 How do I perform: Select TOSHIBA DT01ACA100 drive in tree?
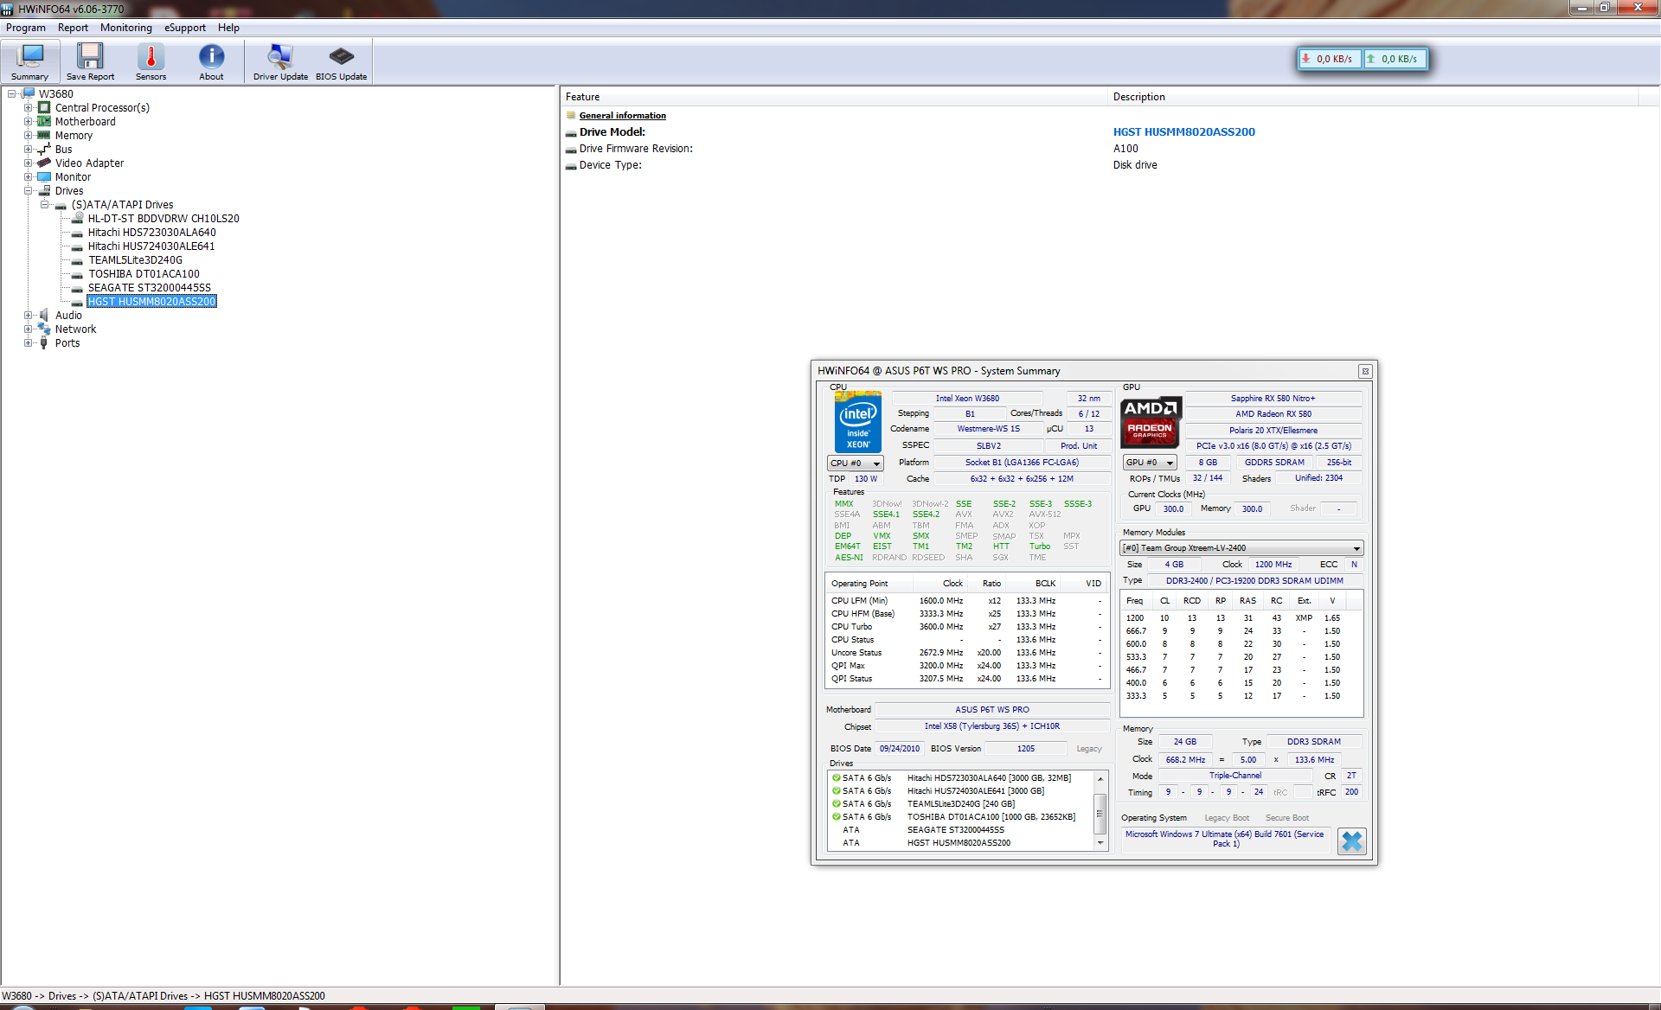[x=144, y=273]
